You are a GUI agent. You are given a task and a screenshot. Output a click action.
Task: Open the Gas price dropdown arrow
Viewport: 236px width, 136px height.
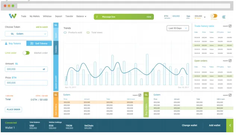(x=205, y=17)
